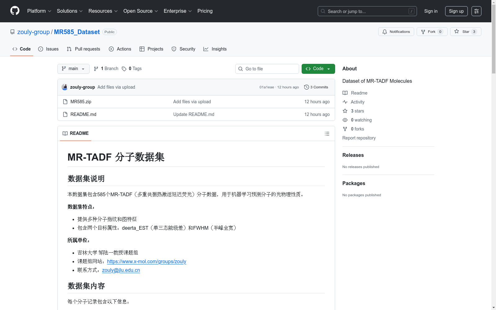Open the Insights tab
Viewport: 496px width, 310px height.
tap(215, 49)
